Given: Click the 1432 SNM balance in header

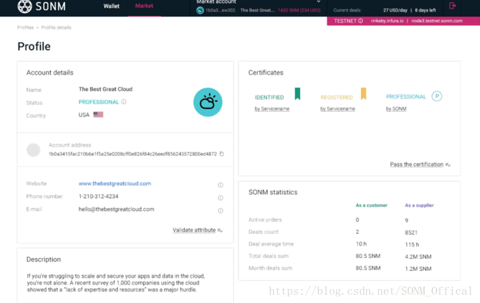Looking at the screenshot, I should [299, 10].
